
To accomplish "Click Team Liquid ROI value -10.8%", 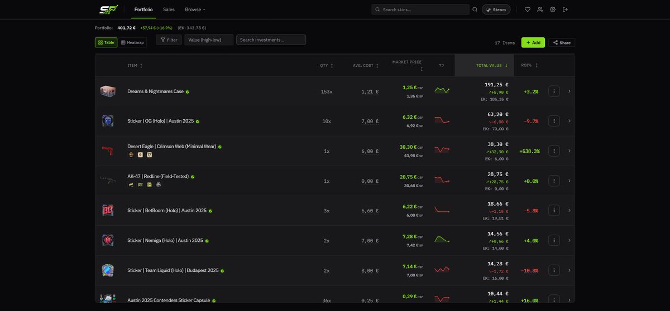I will pos(530,270).
